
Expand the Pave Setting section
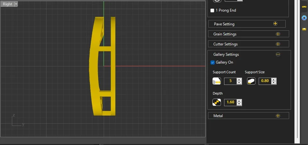[x=275, y=24]
